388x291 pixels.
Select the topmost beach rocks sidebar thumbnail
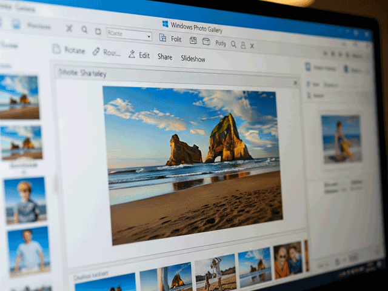pos(19,97)
